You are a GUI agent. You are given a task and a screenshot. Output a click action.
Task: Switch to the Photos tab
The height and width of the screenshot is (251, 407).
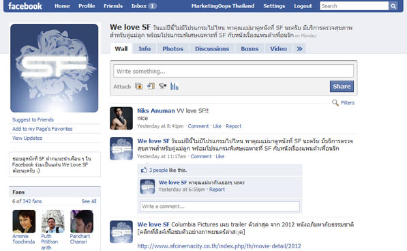[x=173, y=48]
